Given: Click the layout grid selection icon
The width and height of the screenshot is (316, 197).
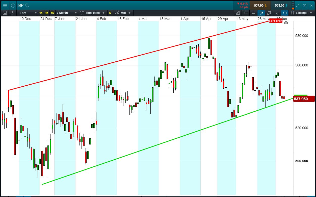Looking at the screenshot, I should click(x=12, y=13).
